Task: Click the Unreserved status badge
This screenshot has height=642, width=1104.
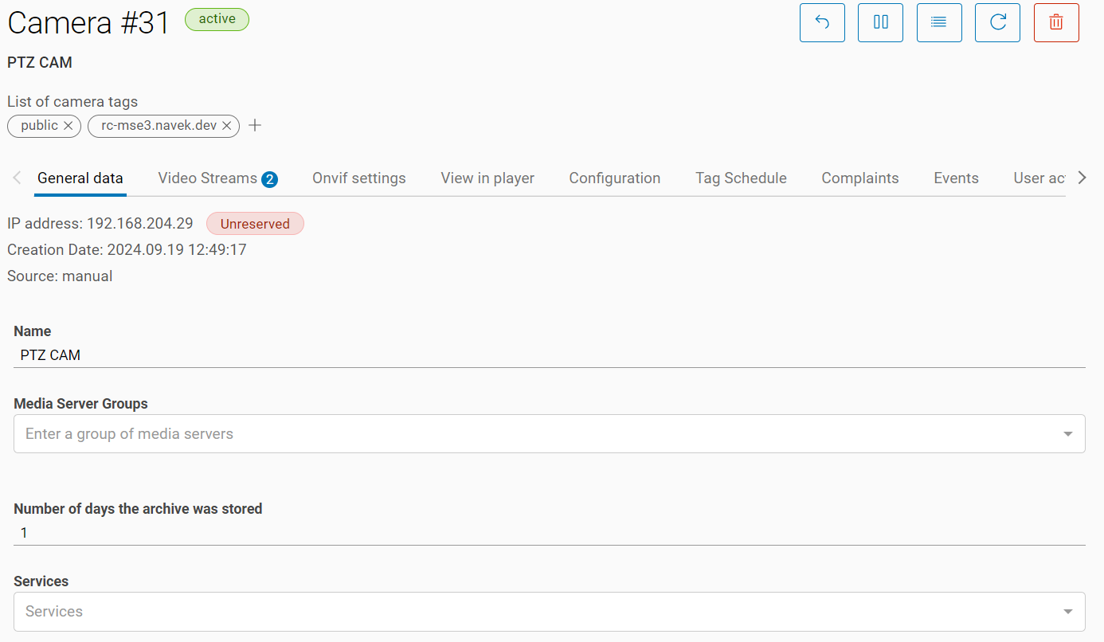Action: point(255,224)
